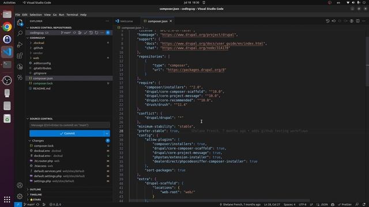Screen dimensions: 369x207
Task: Open .ht.router.php in the Changes list
Action: pyautogui.click(x=44, y=161)
